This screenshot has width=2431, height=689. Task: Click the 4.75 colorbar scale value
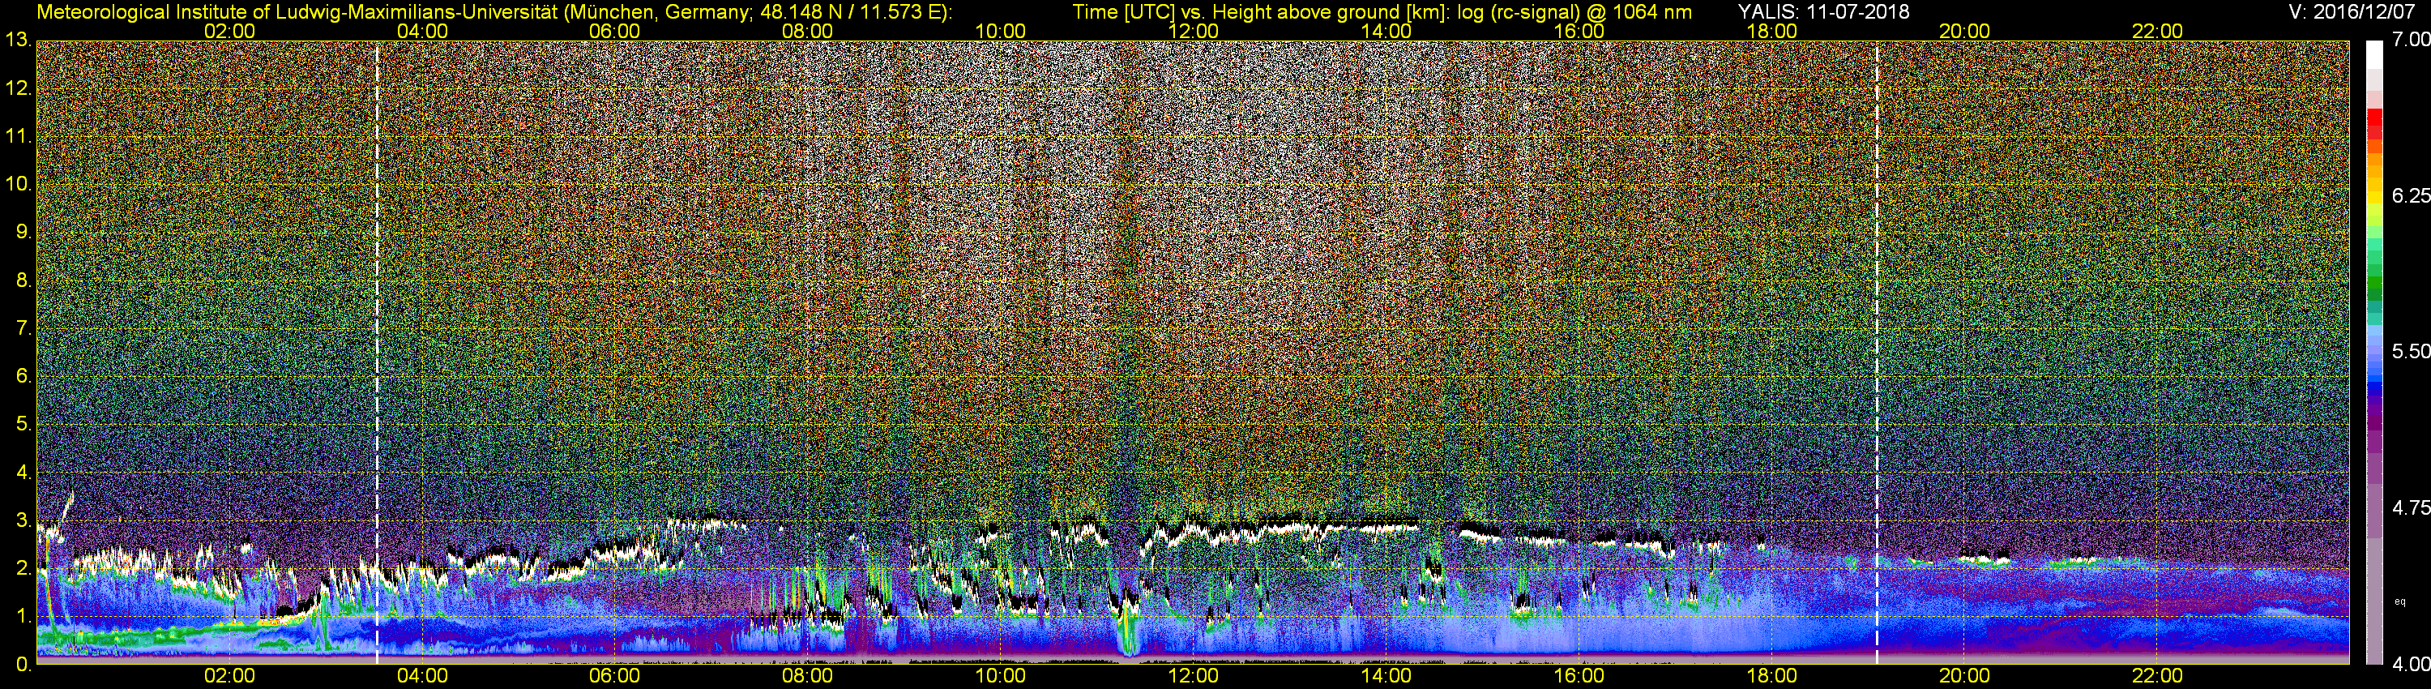pyautogui.click(x=2410, y=507)
